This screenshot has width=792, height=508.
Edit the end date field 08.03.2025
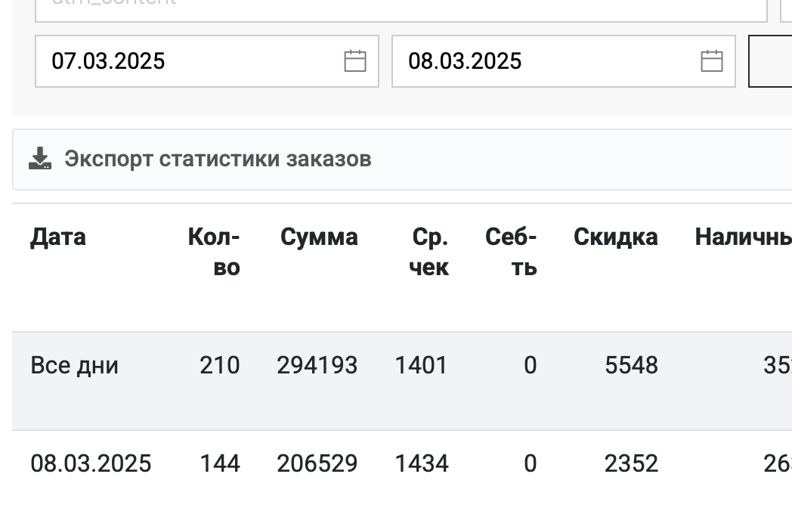click(x=563, y=61)
